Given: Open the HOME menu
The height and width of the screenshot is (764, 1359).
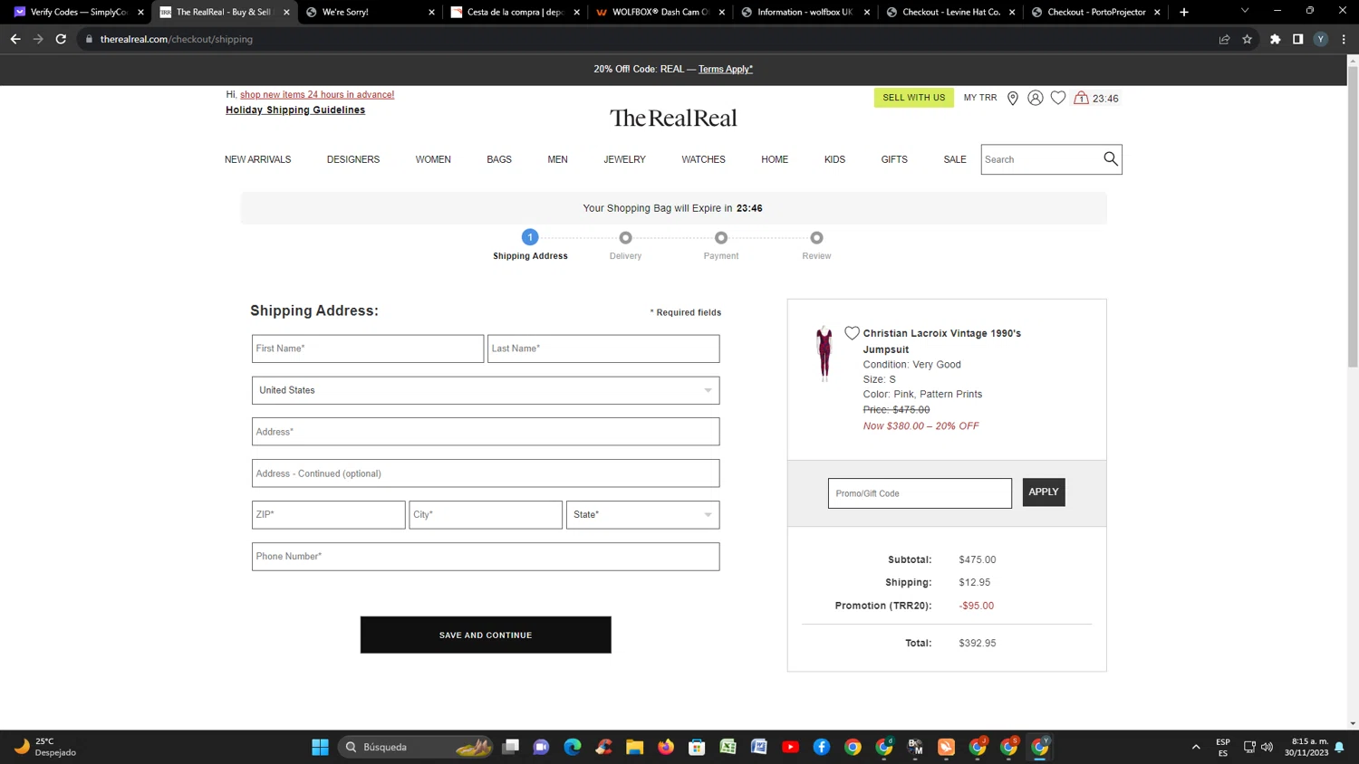Looking at the screenshot, I should (x=775, y=159).
